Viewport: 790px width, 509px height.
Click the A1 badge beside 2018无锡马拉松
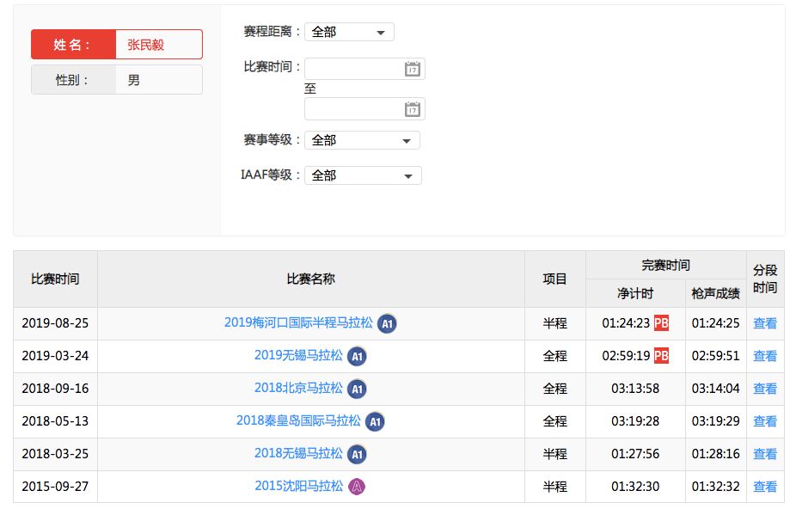(356, 454)
